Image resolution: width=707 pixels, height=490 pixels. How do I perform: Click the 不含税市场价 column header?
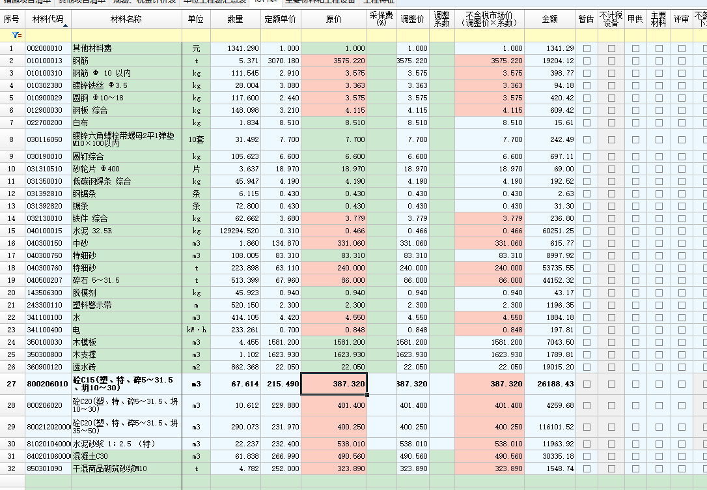[489, 19]
